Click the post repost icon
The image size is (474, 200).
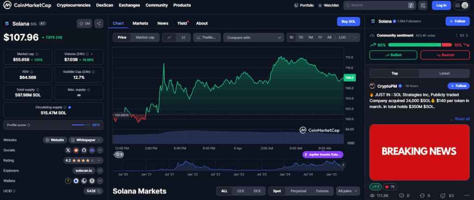coord(422,196)
